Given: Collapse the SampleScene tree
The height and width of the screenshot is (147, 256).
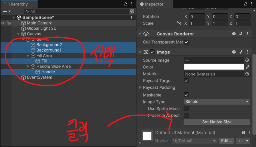Looking at the screenshot, I should pyautogui.click(x=14, y=18).
